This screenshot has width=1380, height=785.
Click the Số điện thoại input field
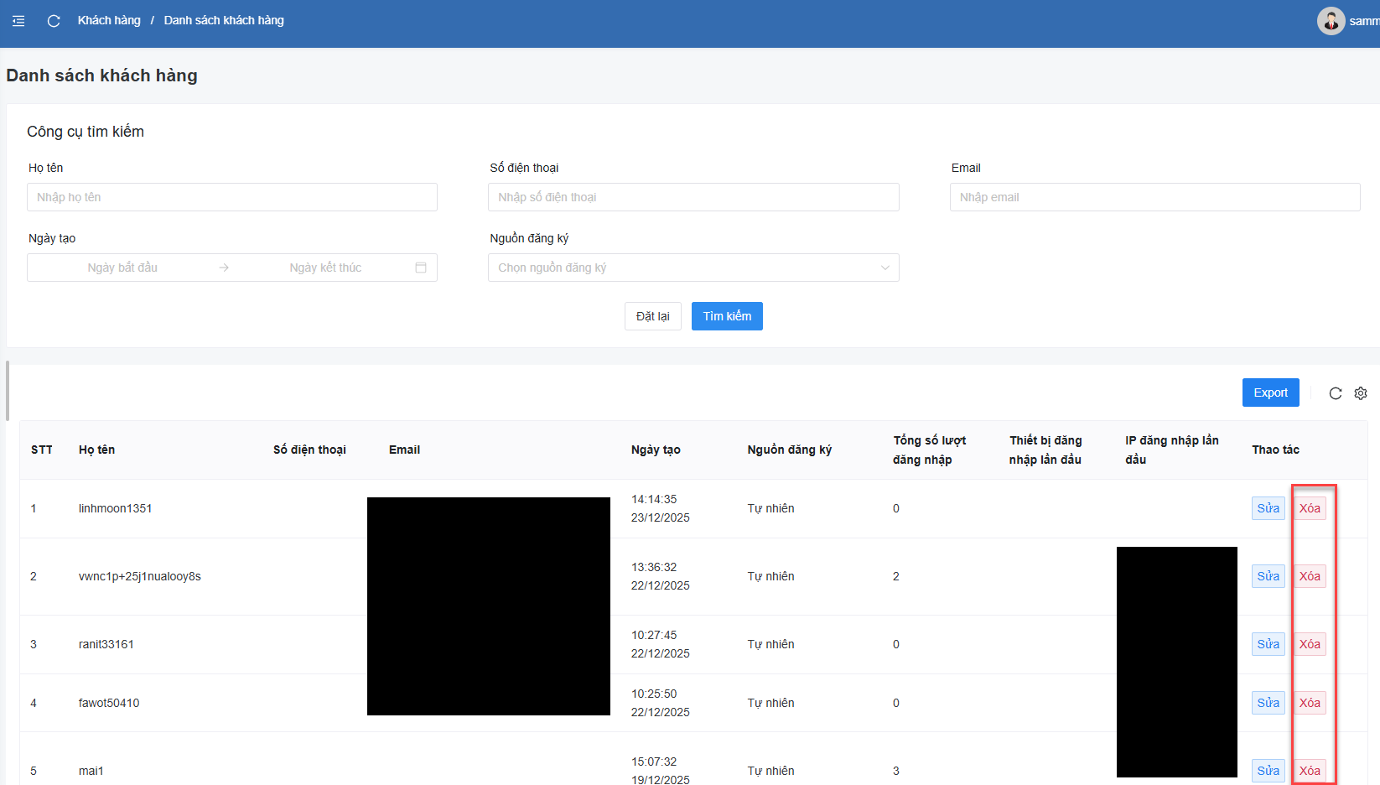pos(693,197)
